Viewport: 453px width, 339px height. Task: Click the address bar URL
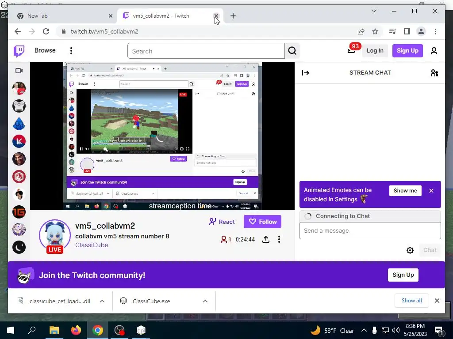[x=104, y=31]
